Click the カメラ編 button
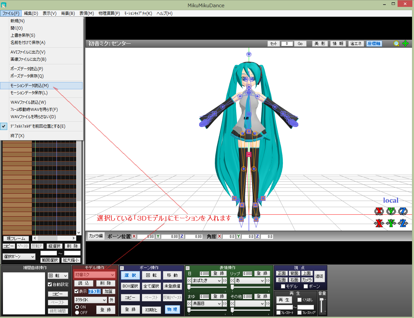 point(96,236)
